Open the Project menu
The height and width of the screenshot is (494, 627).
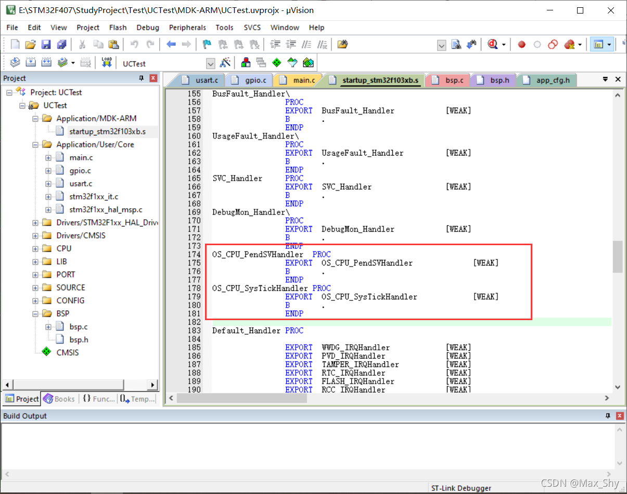pos(88,27)
